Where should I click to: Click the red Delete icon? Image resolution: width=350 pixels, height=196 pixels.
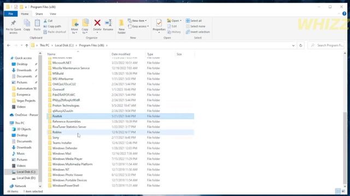tap(97, 23)
